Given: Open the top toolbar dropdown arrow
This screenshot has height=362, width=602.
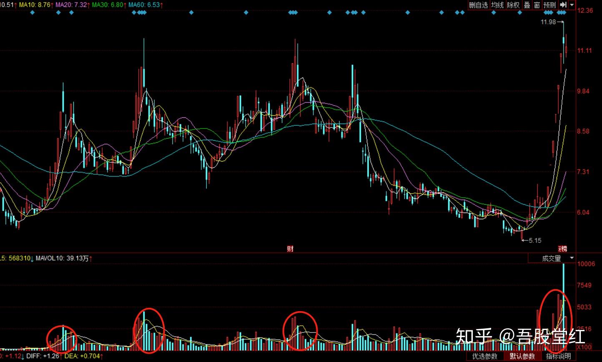Looking at the screenshot, I should pos(572,5).
